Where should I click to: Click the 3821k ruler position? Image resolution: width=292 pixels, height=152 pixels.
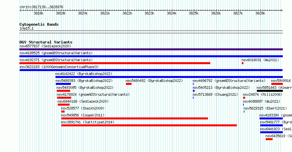click(x=105, y=13)
